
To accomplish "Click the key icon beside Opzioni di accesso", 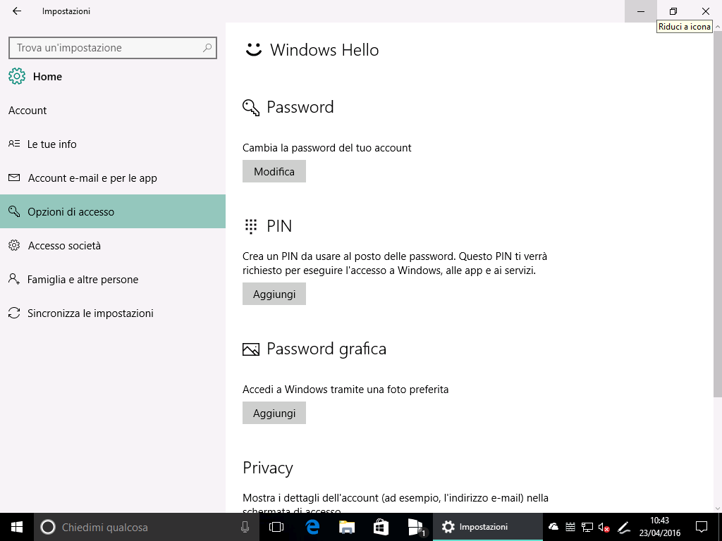I will (14, 211).
